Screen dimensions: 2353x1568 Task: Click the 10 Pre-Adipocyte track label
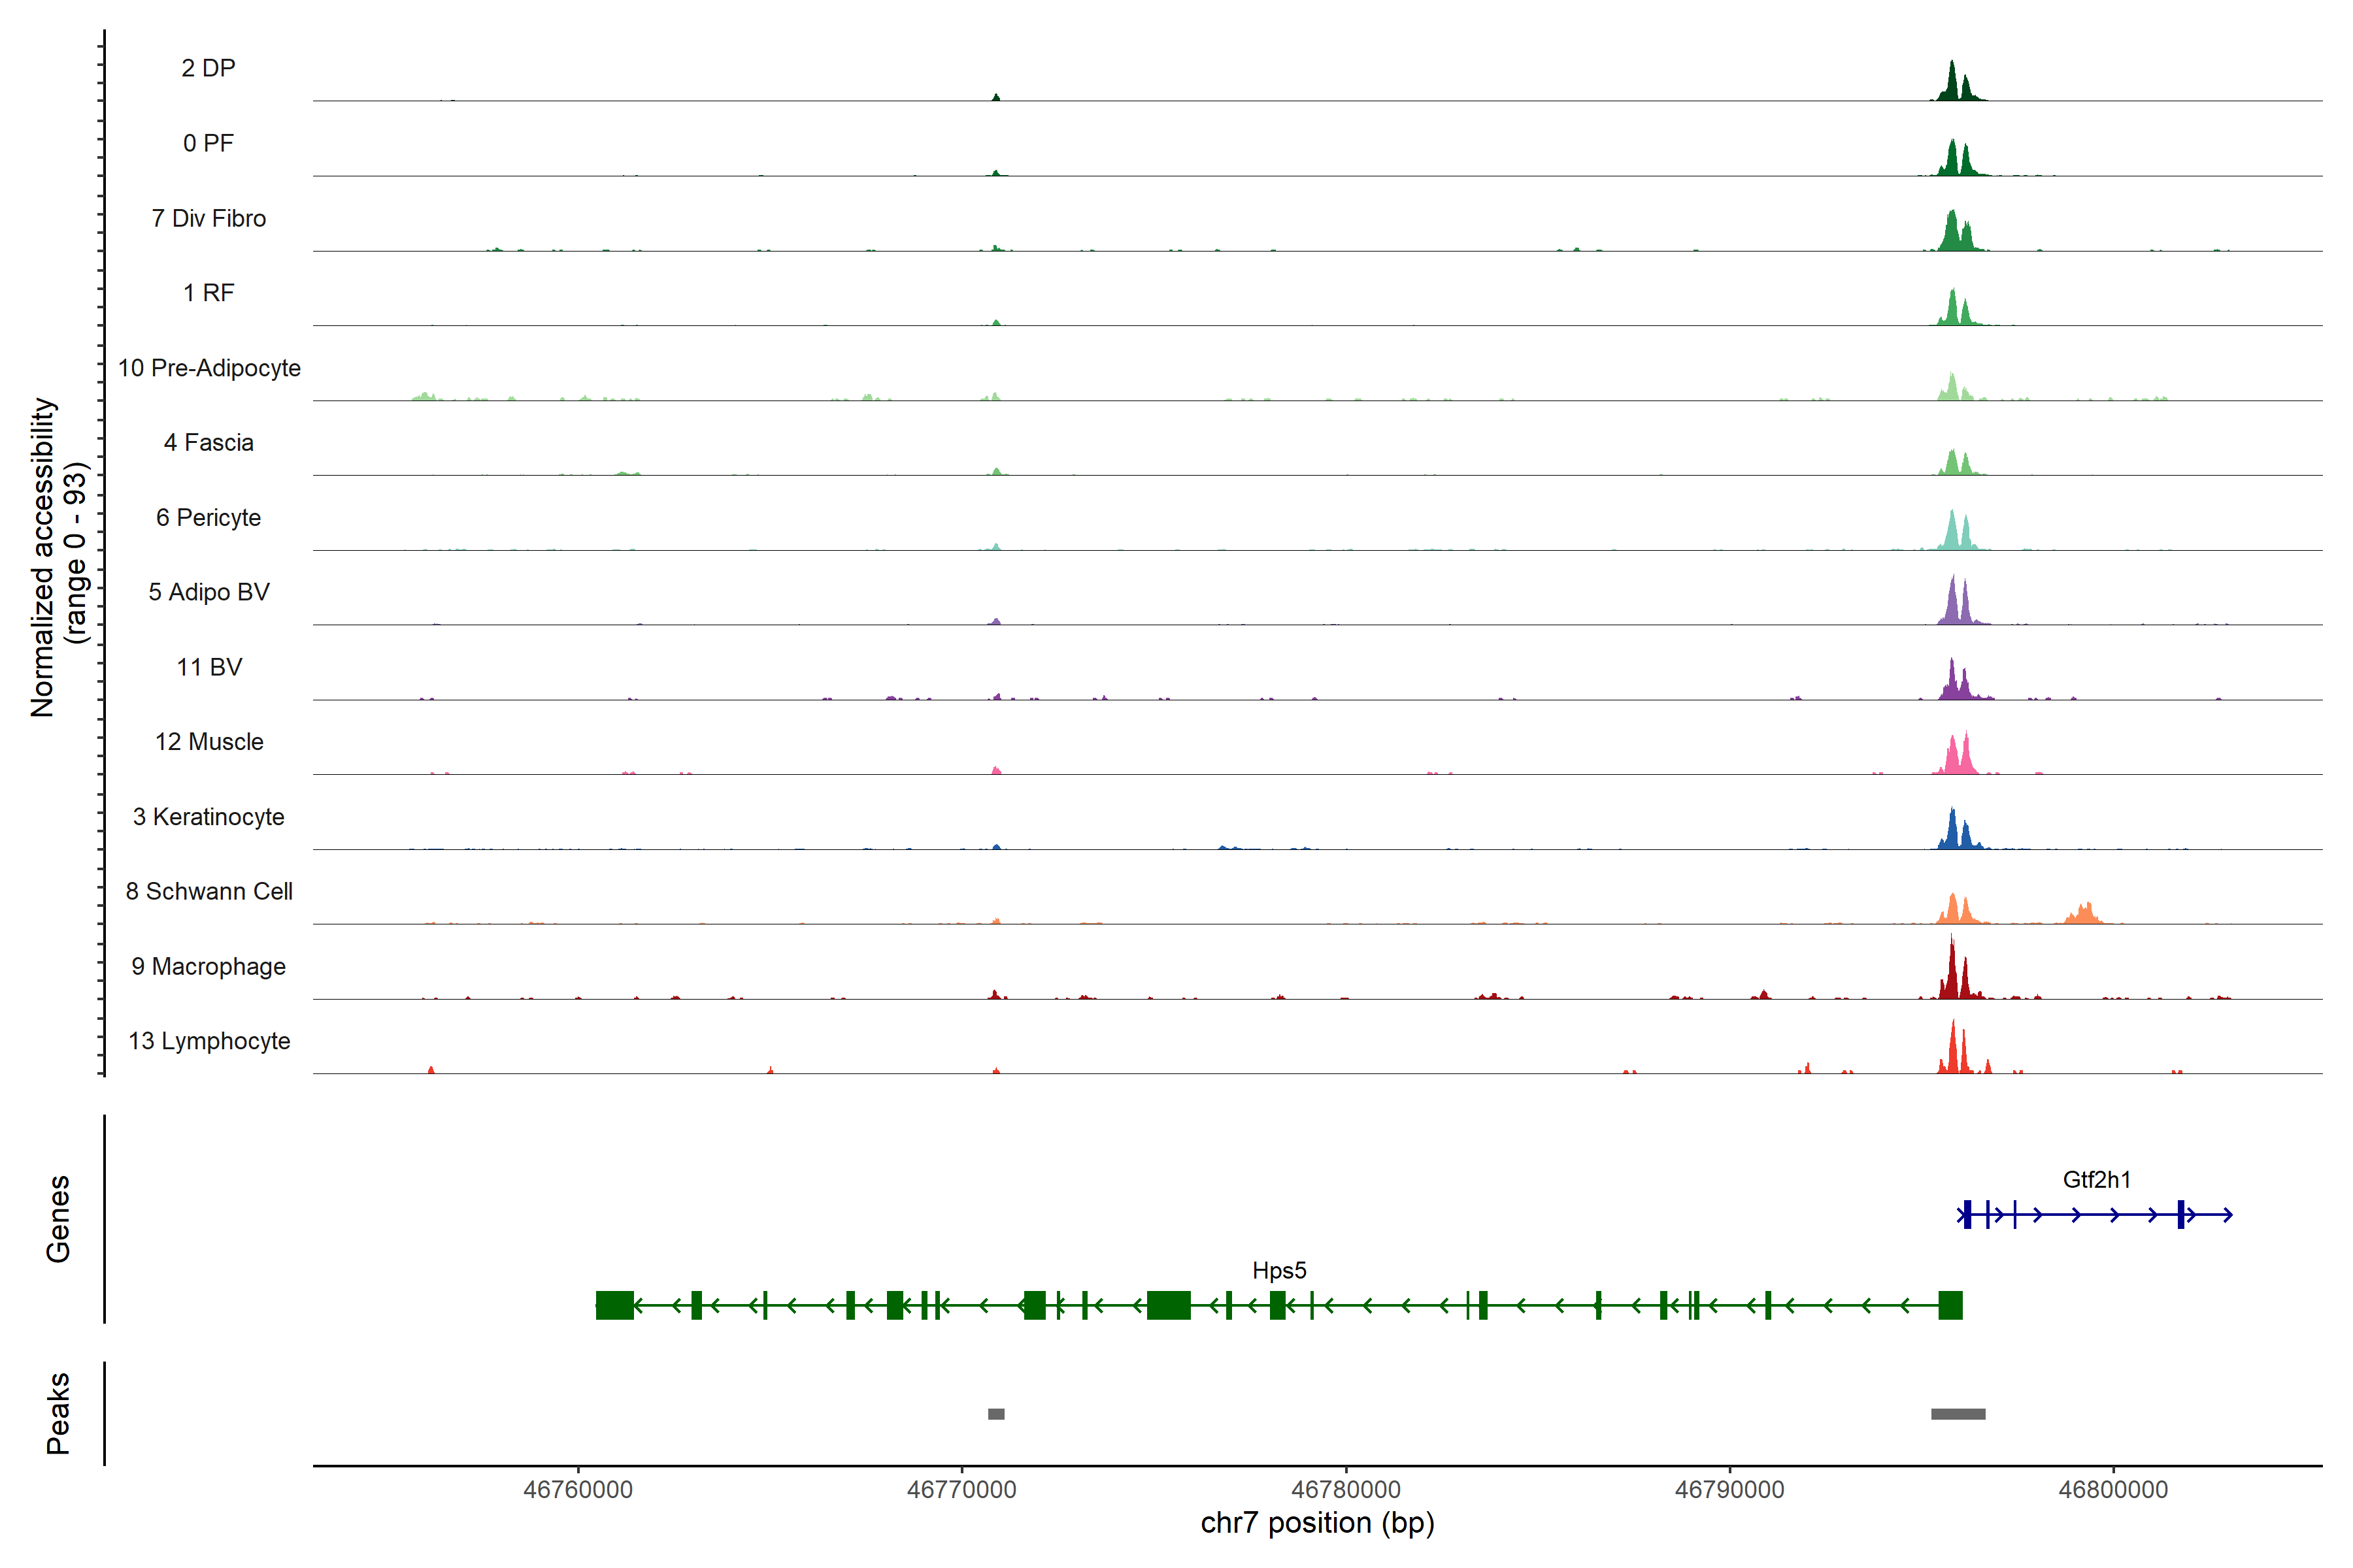click(x=208, y=368)
